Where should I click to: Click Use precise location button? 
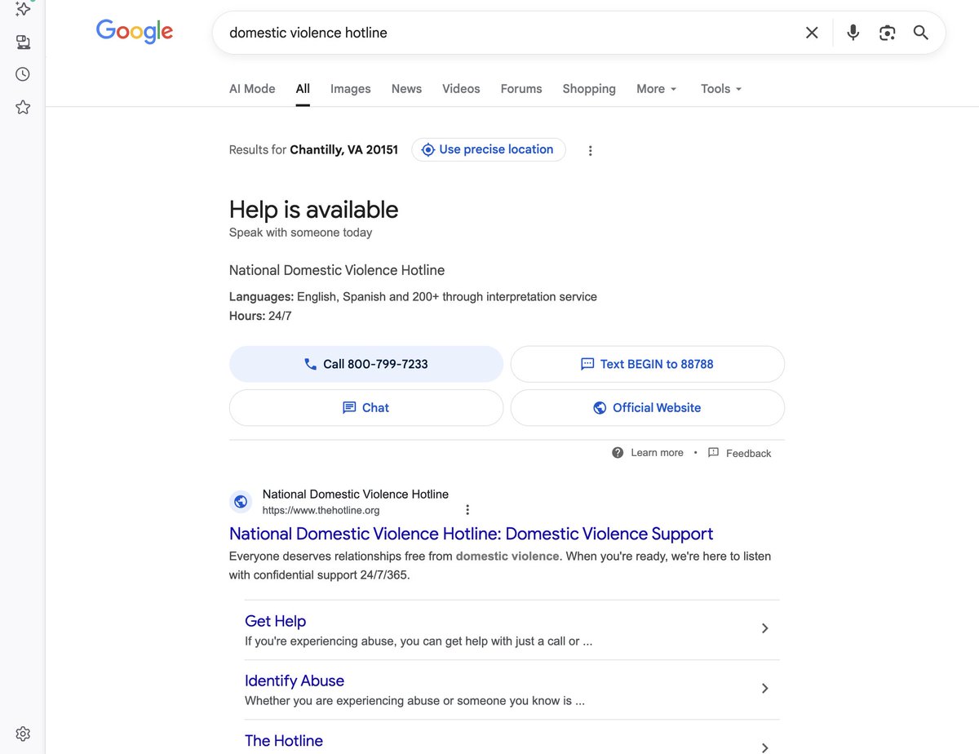(x=488, y=149)
